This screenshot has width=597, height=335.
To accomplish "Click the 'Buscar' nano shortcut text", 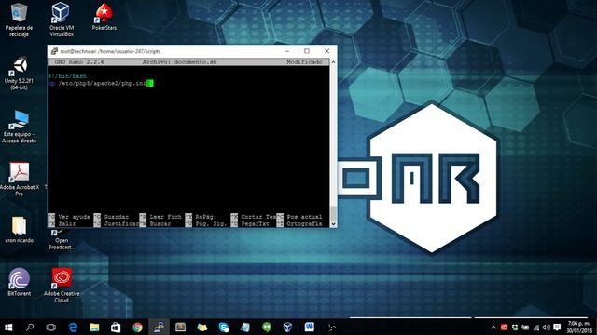I will click(x=160, y=223).
